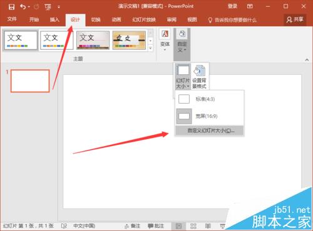Toggle the 批注 comments pane
313x231 pixels.
pos(156,226)
